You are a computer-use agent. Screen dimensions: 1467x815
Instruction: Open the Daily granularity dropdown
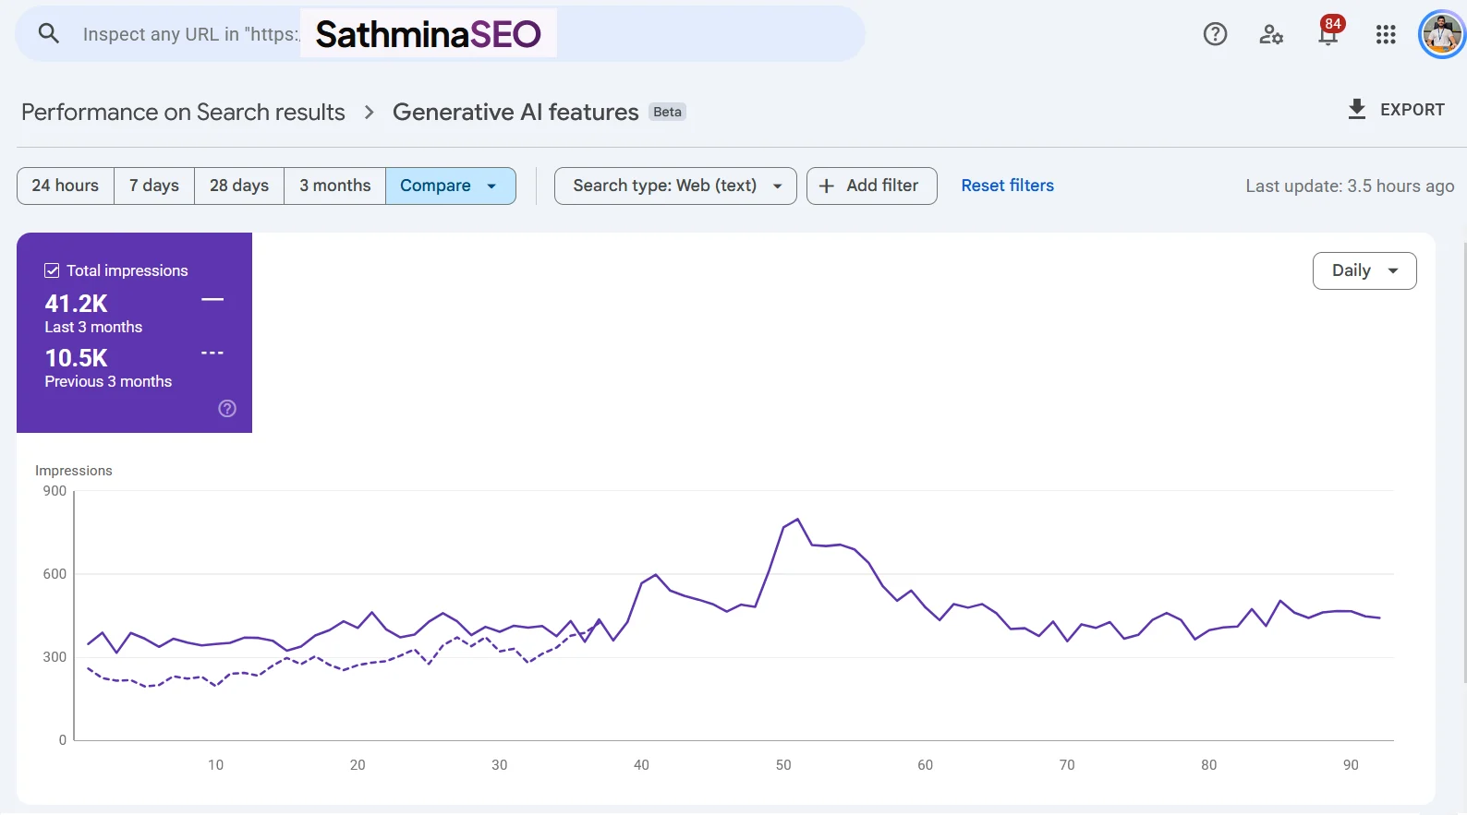pos(1364,270)
